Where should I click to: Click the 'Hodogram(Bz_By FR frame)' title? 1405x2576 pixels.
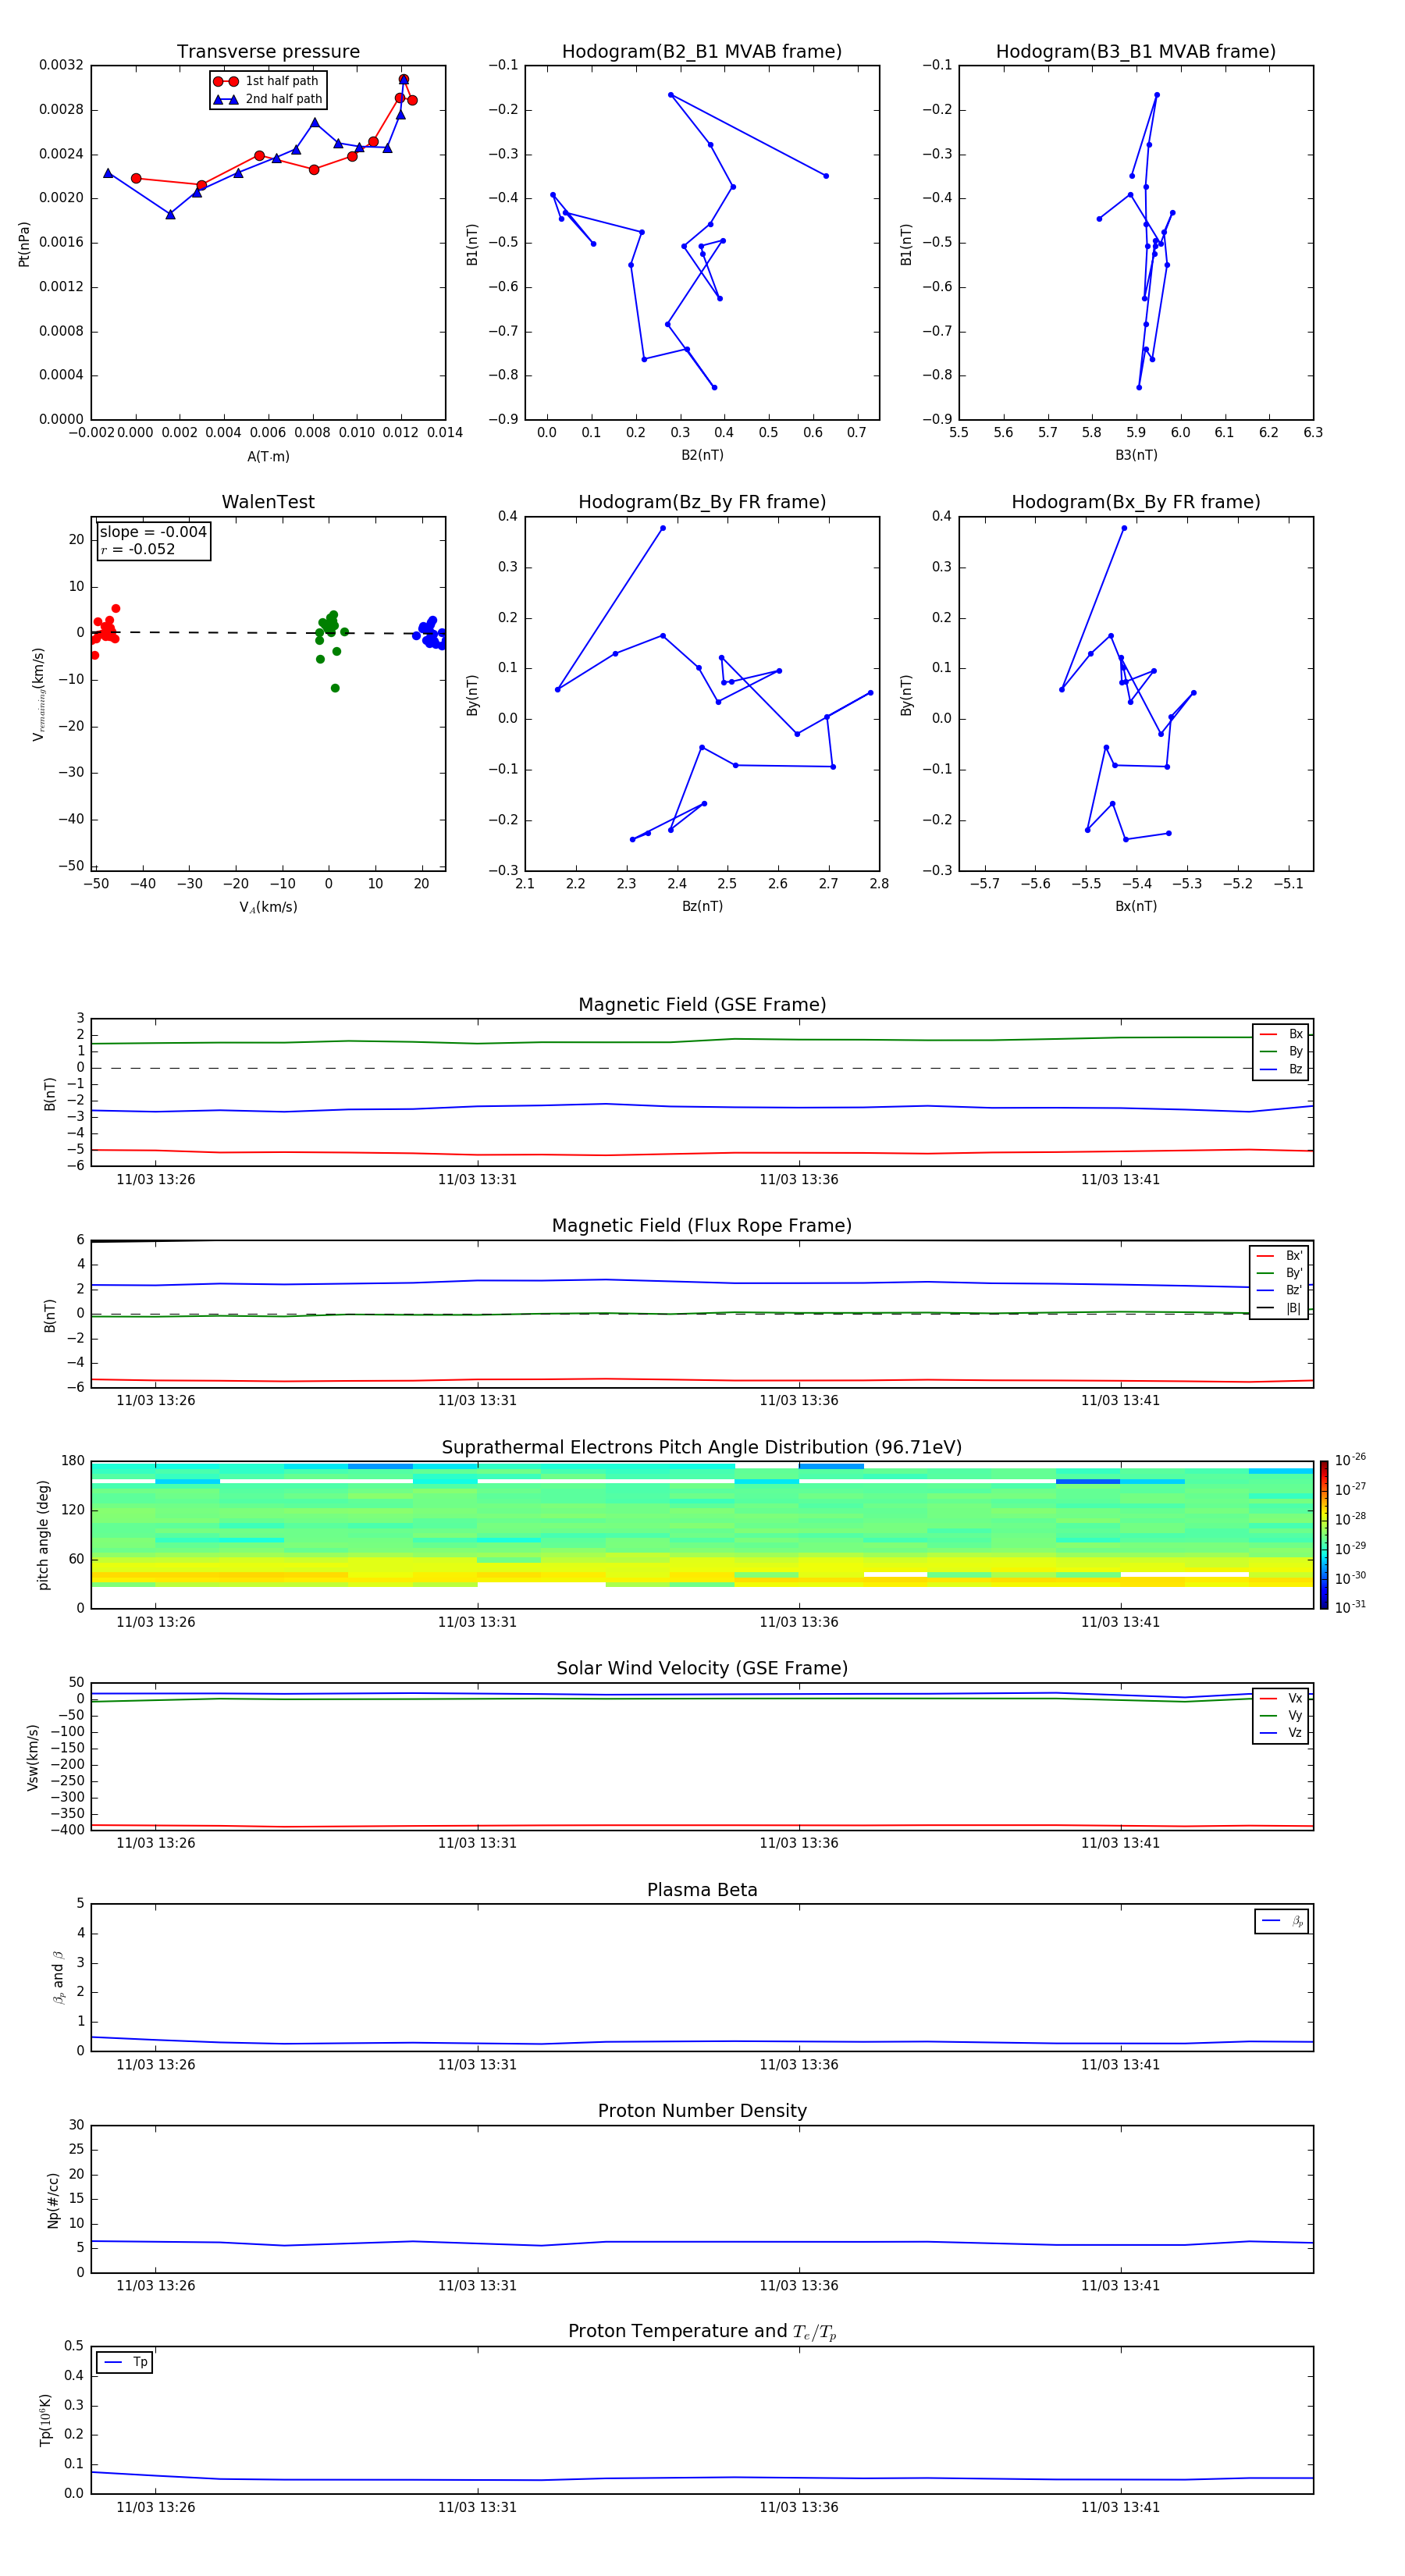pyautogui.click(x=702, y=502)
